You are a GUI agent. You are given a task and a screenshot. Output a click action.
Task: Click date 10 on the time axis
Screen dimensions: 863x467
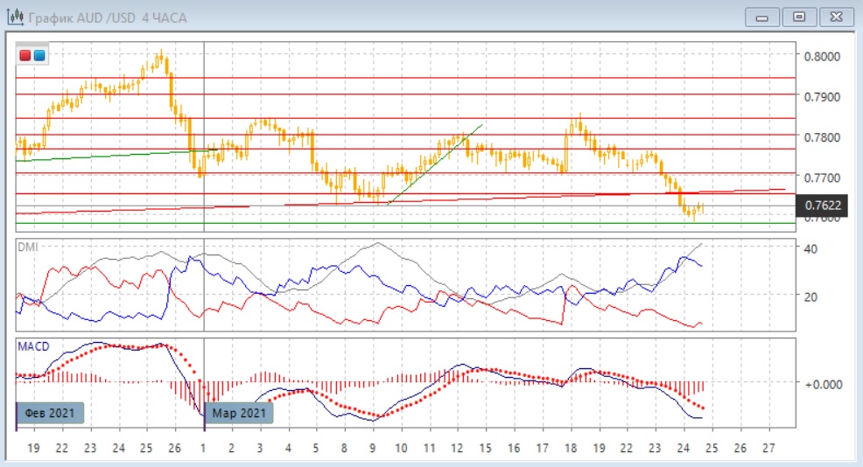click(400, 447)
